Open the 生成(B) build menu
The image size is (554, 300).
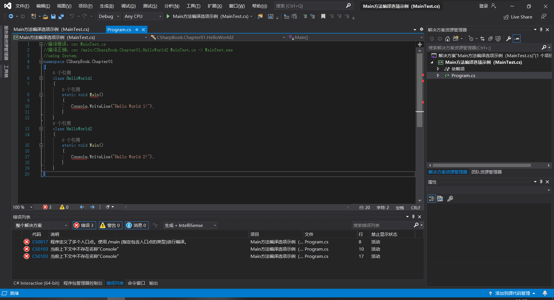[107, 6]
